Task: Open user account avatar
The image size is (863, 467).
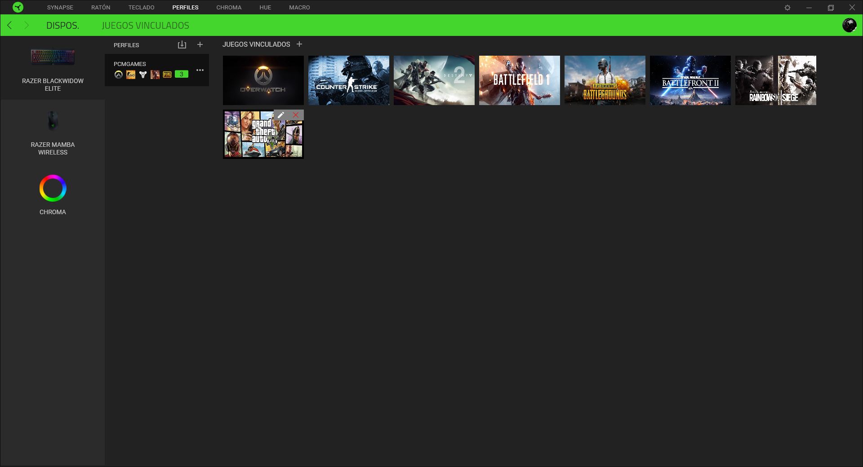Action: (x=850, y=25)
